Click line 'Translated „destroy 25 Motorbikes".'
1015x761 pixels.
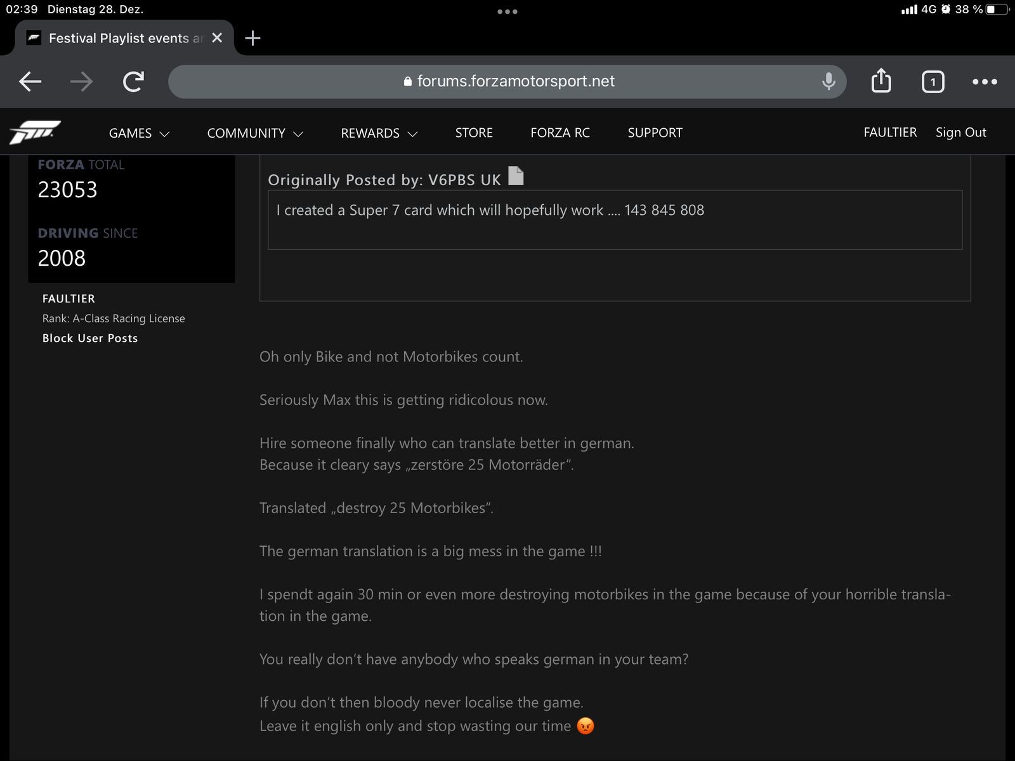click(x=376, y=507)
